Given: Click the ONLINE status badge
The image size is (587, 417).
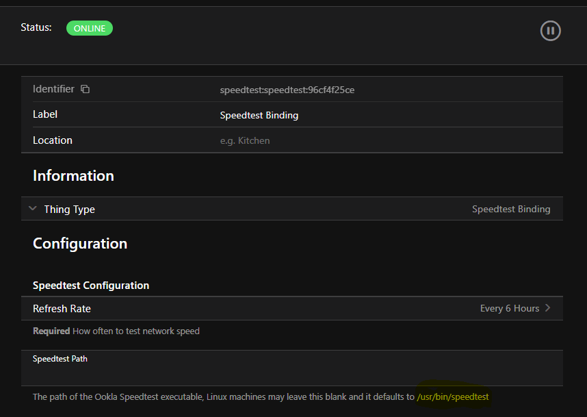Looking at the screenshot, I should tap(90, 28).
